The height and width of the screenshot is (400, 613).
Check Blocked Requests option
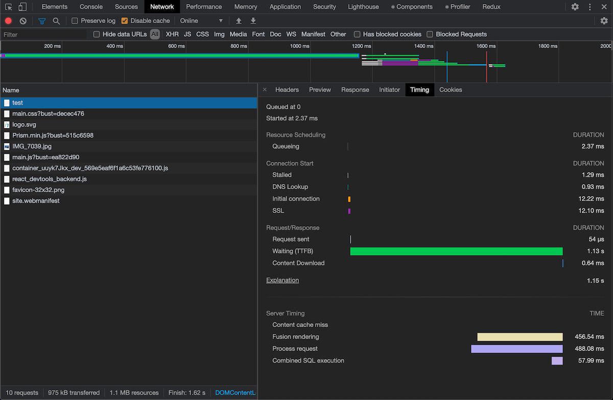(430, 34)
